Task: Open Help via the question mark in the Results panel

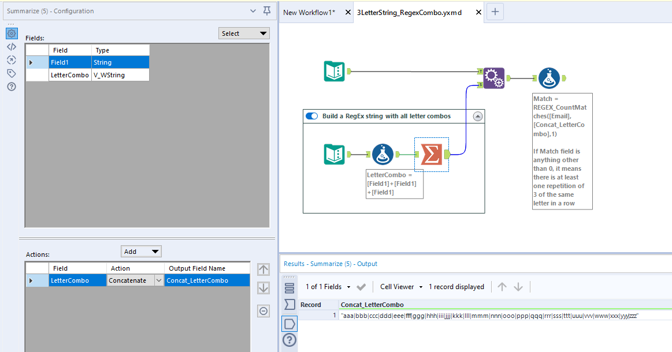Action: pos(289,340)
